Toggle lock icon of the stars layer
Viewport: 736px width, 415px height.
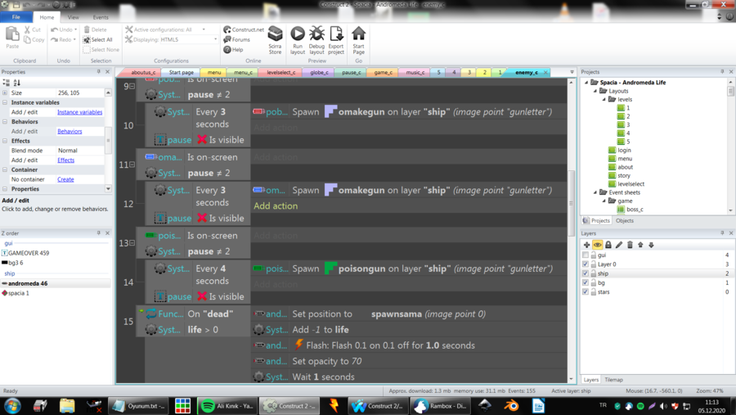[x=594, y=292]
